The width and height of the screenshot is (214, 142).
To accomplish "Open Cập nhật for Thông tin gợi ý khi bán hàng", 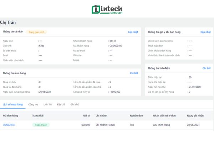I will click(205, 32).
